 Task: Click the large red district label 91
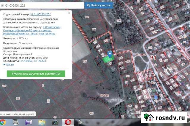pos(153,57)
